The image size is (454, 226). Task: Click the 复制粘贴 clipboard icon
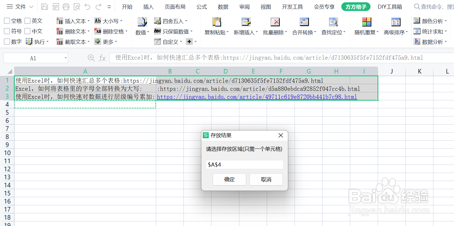click(x=216, y=22)
